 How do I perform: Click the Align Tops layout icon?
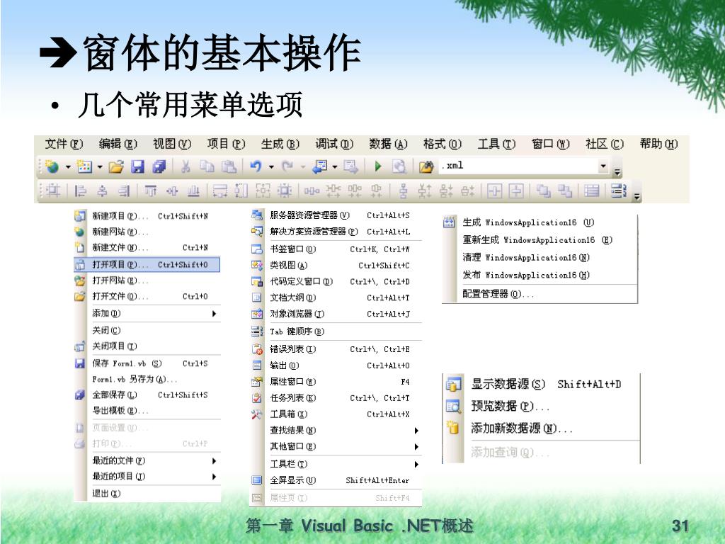tap(150, 191)
